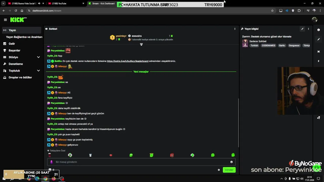Click username Vy0h_23 on 'fena keyifliyiz' message

point(52,98)
